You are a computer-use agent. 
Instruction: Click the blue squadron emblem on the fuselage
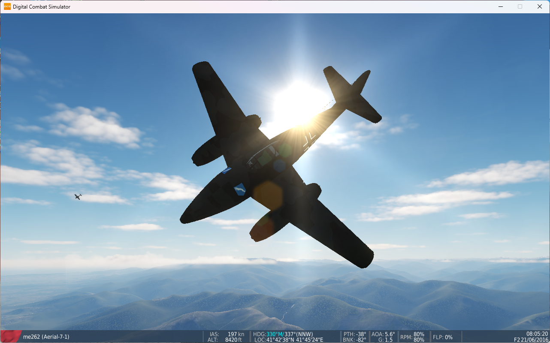[x=240, y=189]
